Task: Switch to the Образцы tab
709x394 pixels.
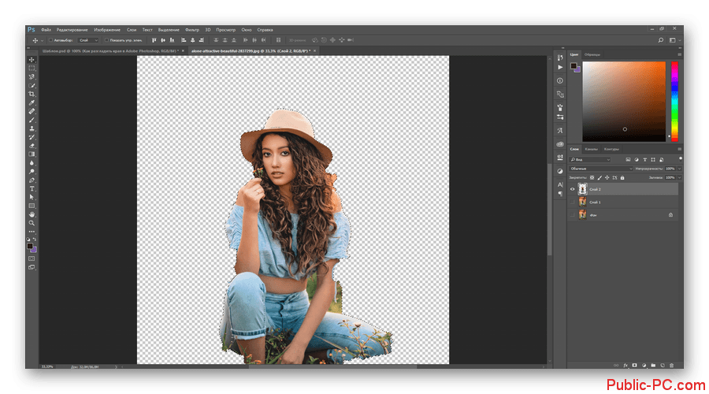Action: [x=592, y=54]
